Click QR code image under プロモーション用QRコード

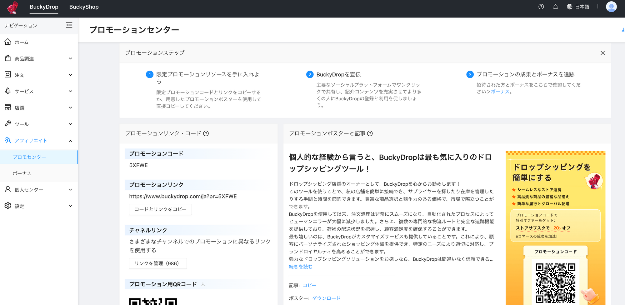point(153,302)
